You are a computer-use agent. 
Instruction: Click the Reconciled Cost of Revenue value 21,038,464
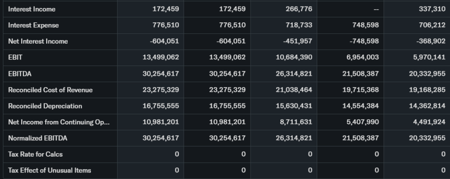coord(294,90)
